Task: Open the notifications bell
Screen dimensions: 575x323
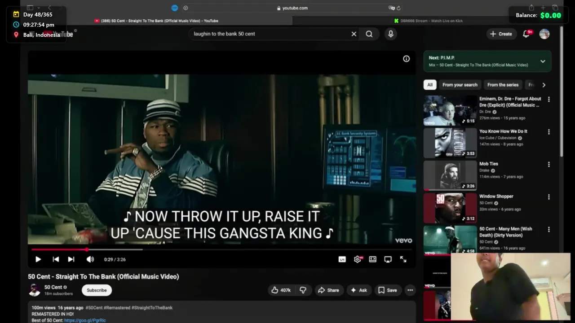Action: 526,34
